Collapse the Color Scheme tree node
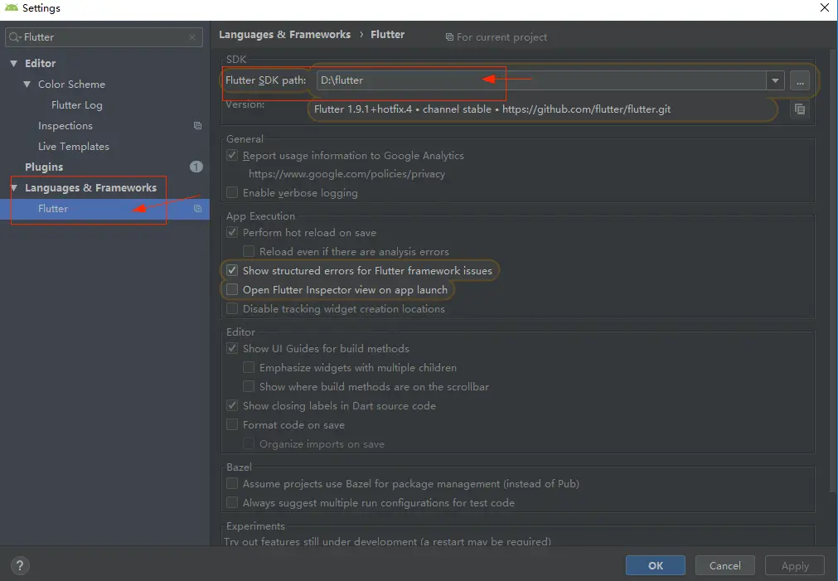 coord(27,84)
